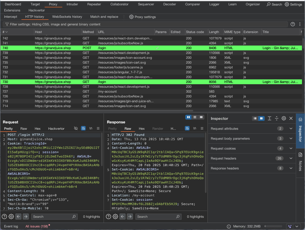The height and width of the screenshot is (230, 305).
Task: Toggle non-printable \n characters in Request panel
Action: coord(91,128)
